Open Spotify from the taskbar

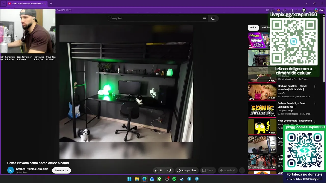174,179
